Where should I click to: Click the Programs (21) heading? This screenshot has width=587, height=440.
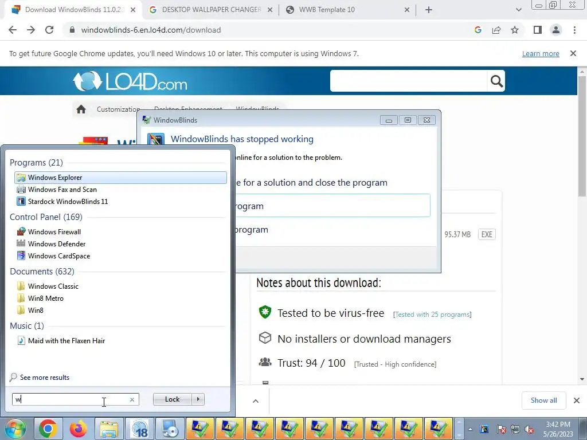(x=36, y=163)
